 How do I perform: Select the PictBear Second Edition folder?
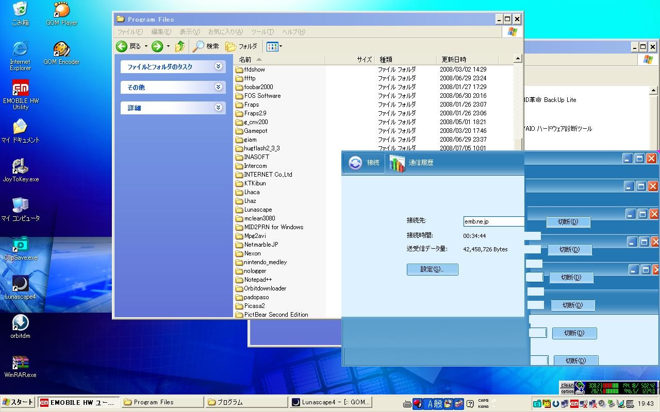click(x=272, y=315)
